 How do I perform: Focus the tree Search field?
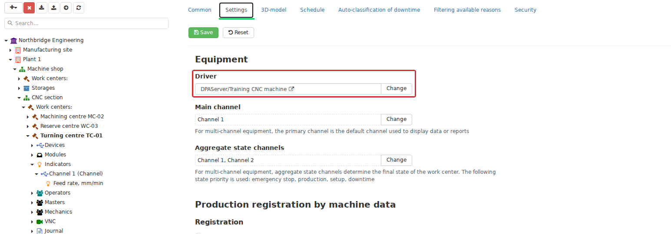(x=86, y=23)
